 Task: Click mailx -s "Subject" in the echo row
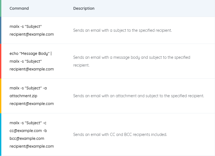(x=26, y=61)
